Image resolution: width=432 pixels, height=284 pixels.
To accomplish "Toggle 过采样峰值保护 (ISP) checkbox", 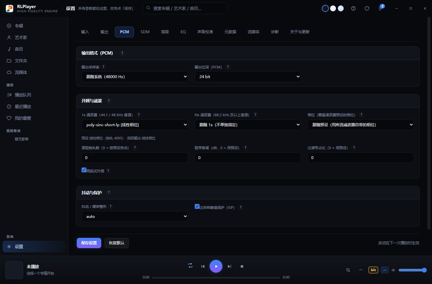I will (197, 206).
